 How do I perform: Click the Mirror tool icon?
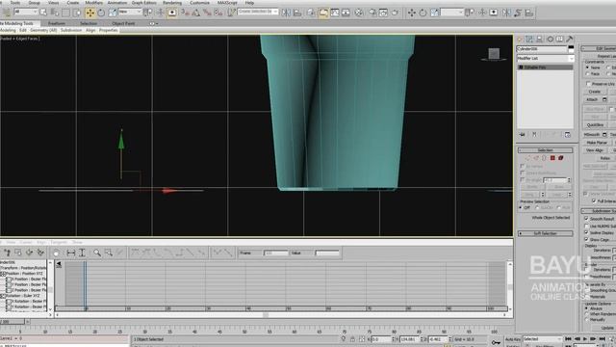(286, 13)
